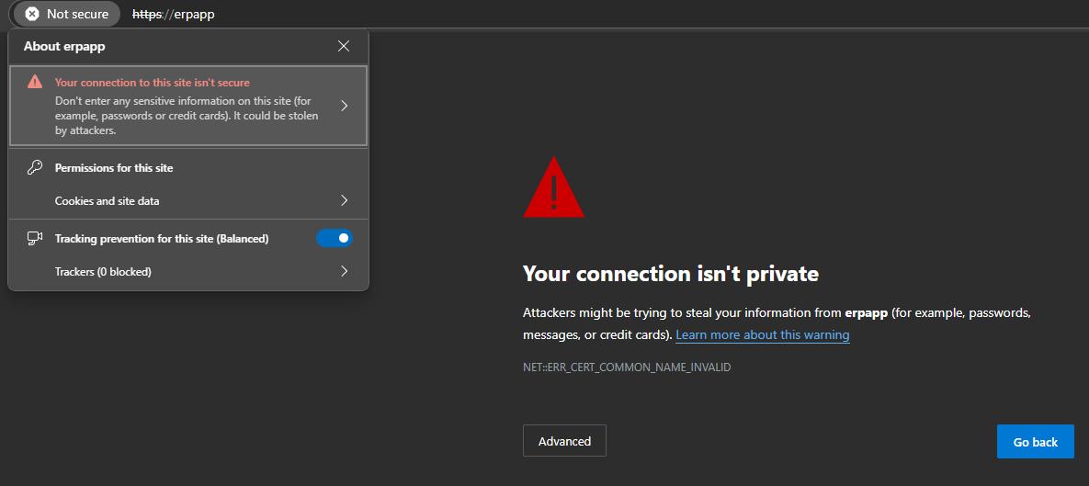Image resolution: width=1089 pixels, height=486 pixels.
Task: Select Permissions for this site
Action: coord(114,168)
